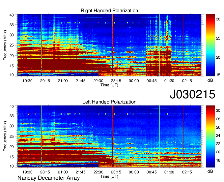Click the 'Time (UT)' label under the bottom plot

pos(109,176)
